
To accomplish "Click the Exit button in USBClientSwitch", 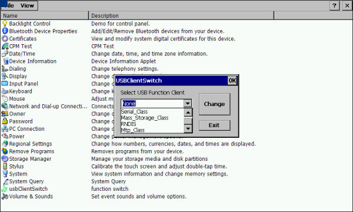I will pyautogui.click(x=214, y=125).
